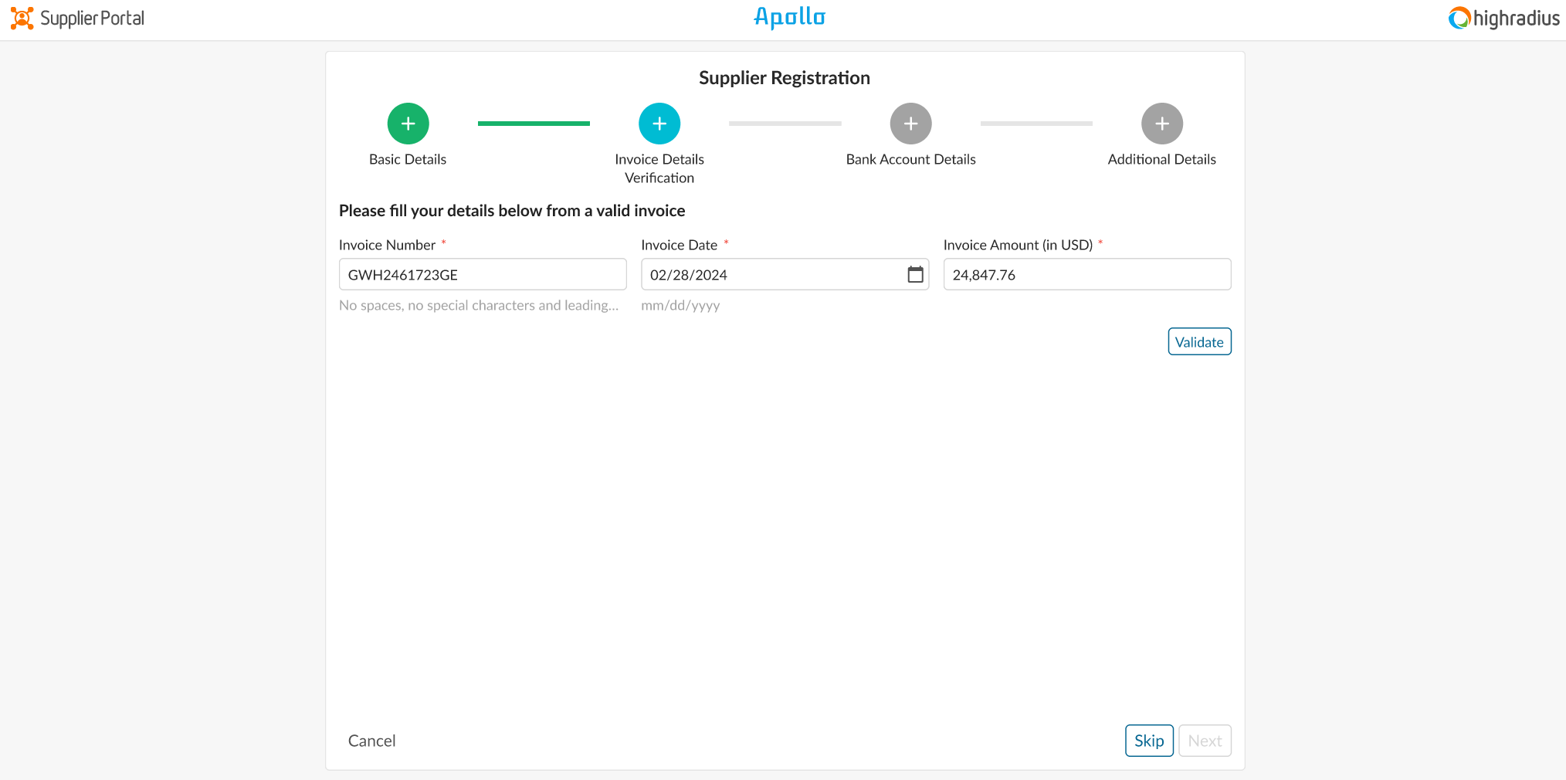The height and width of the screenshot is (780, 1566).
Task: Click the Skip button
Action: tap(1149, 741)
